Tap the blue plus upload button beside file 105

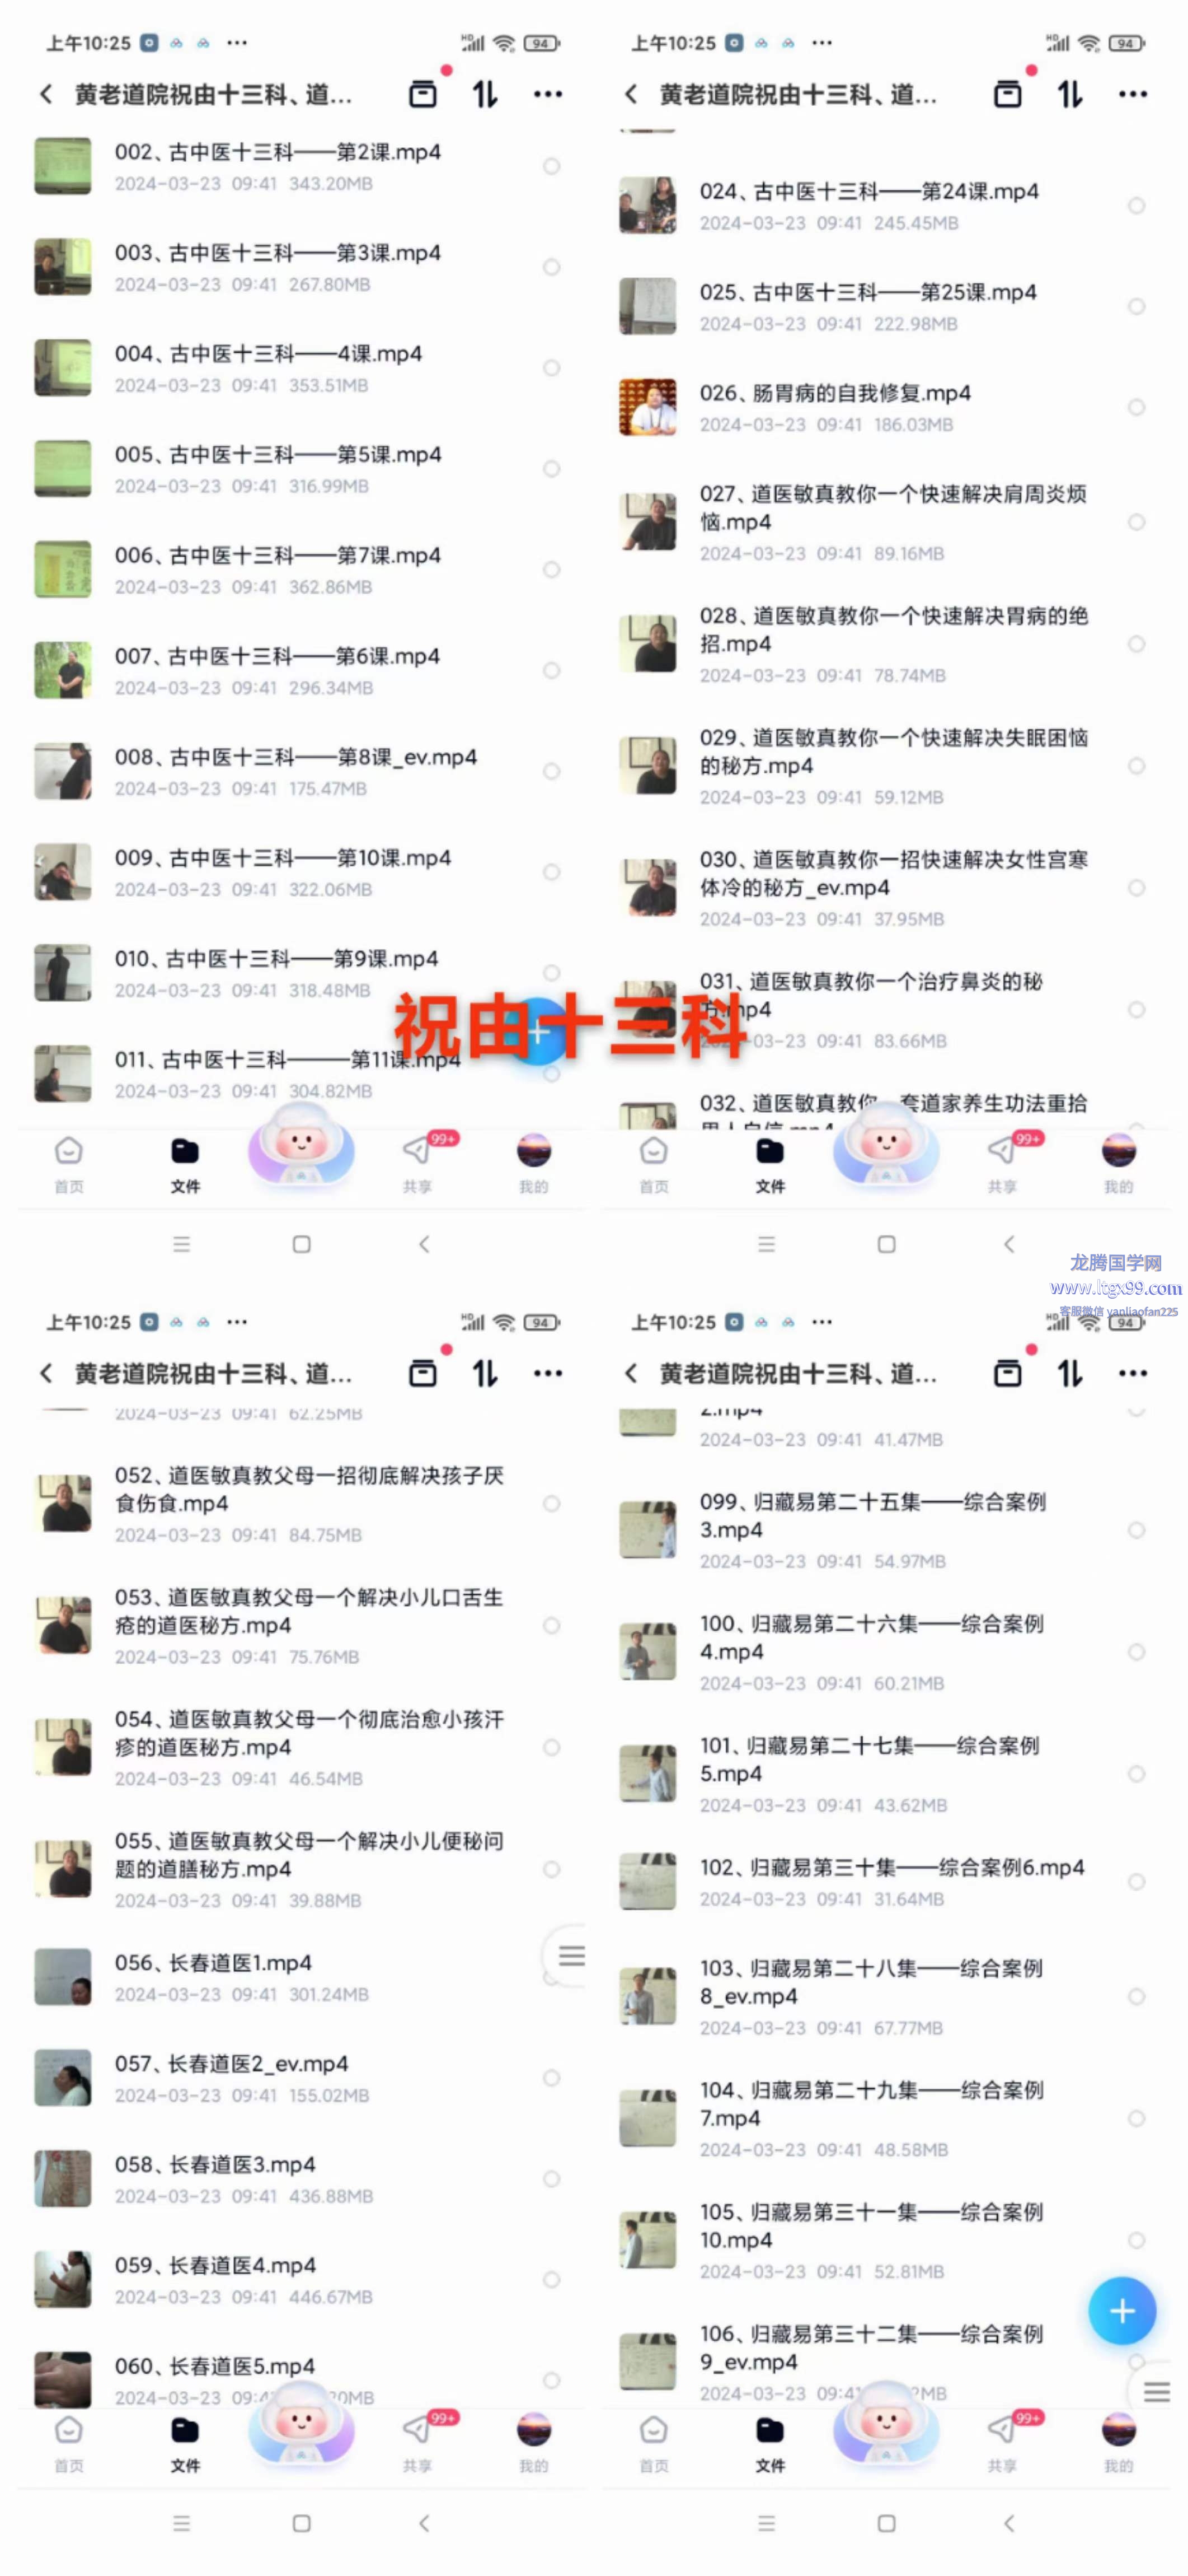(x=1121, y=2310)
